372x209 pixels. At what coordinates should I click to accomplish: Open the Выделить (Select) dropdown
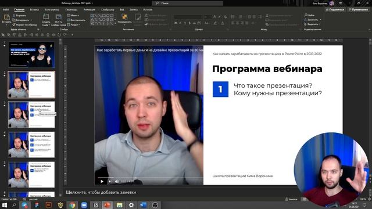tap(312, 24)
